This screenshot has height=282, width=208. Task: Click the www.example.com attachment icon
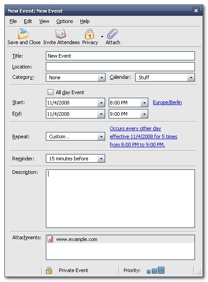[50, 239]
